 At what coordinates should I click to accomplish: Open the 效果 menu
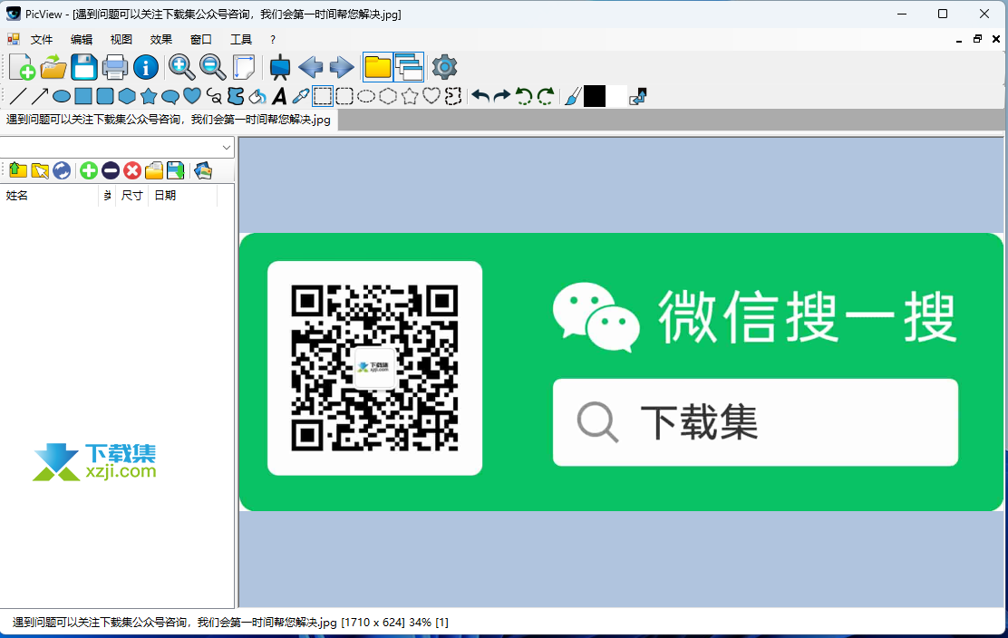[161, 39]
